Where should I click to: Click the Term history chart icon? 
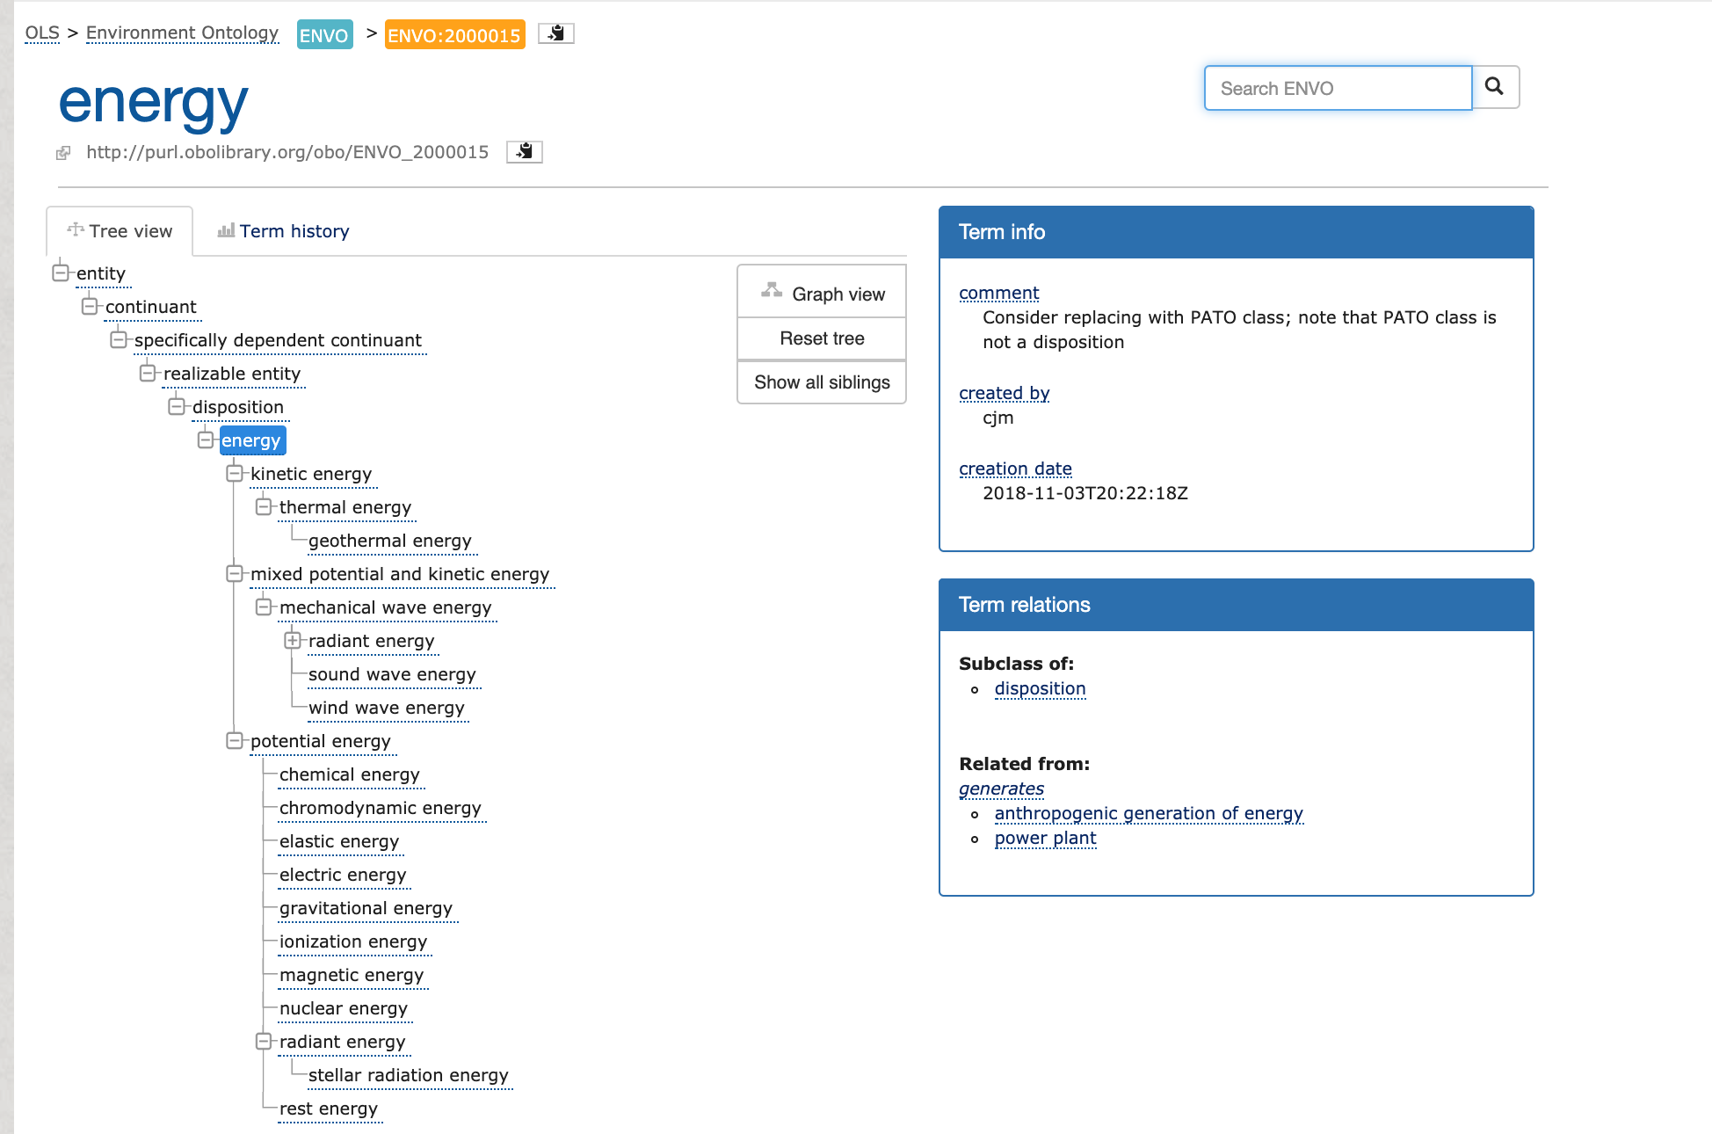226,230
